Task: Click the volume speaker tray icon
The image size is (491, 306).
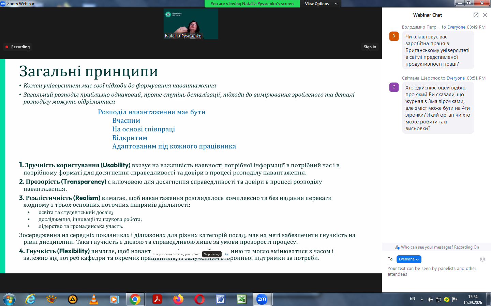Action: pyautogui.click(x=430, y=300)
